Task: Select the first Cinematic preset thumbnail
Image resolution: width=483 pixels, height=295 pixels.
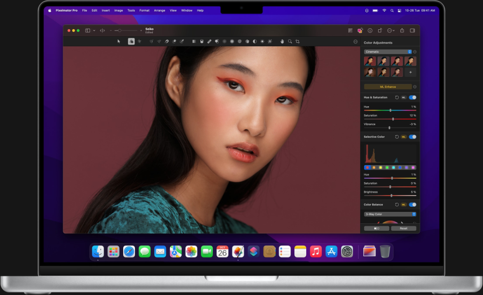Action: (370, 61)
